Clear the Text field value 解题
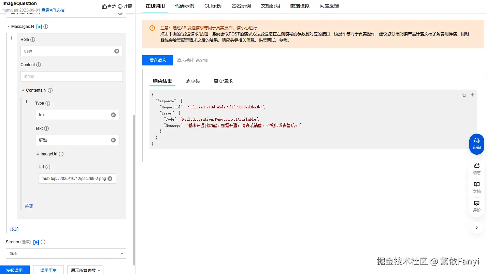 pos(113,140)
